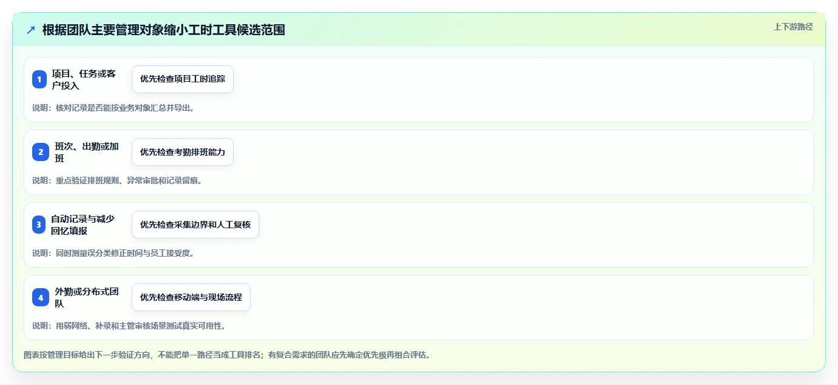
Task: Select the 自动记录与减少回忆填报 label
Action: coord(83,225)
